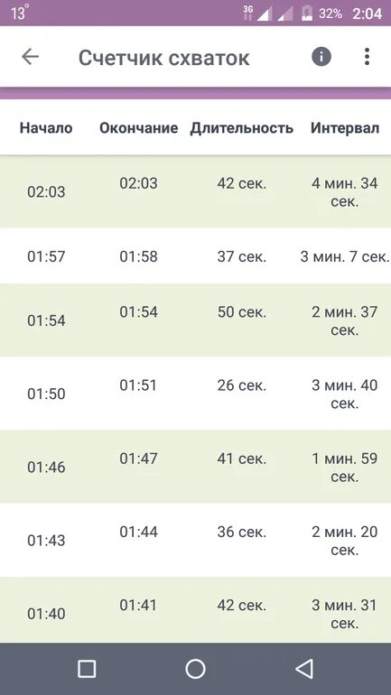Select the Длительность column header

click(242, 128)
